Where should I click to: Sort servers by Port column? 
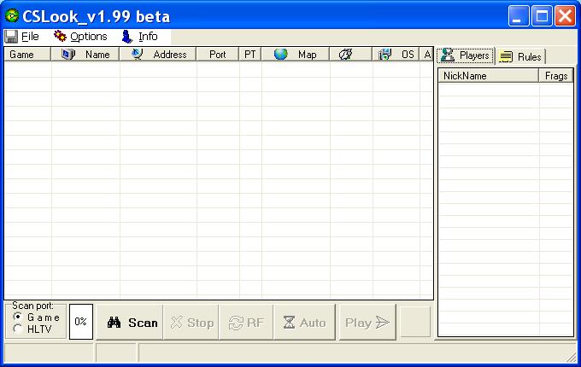coord(218,55)
